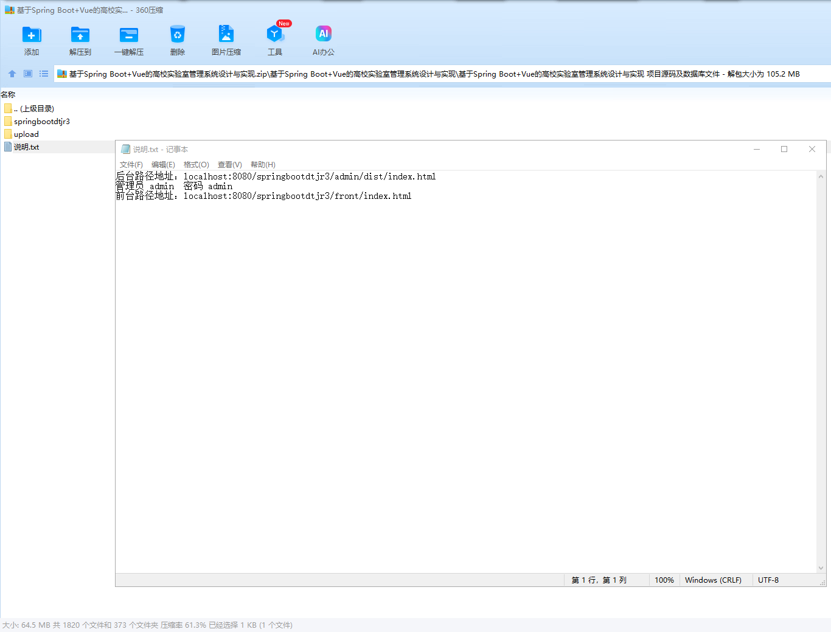Click the 添加 (Add) toolbar icon
The width and height of the screenshot is (831, 632).
click(32, 35)
